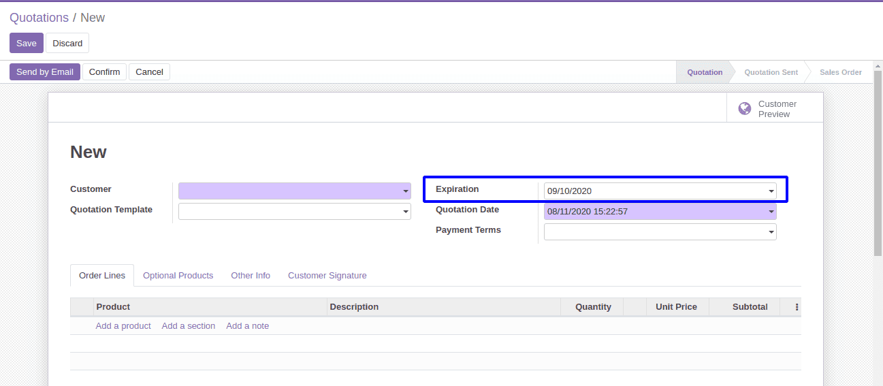
Task: Click the Quotation Date field label
Action: click(x=467, y=210)
